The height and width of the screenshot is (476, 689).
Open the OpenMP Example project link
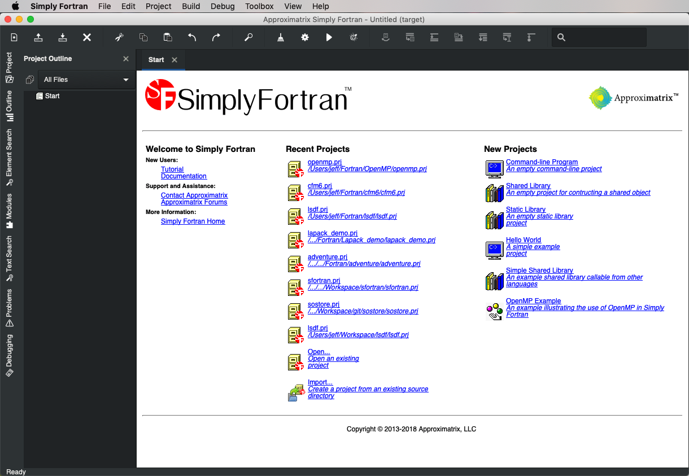click(x=533, y=301)
